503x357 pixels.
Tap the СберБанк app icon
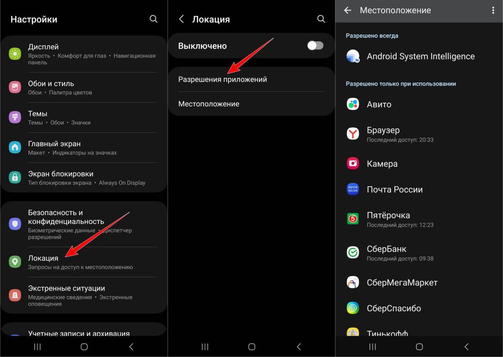[x=353, y=252]
